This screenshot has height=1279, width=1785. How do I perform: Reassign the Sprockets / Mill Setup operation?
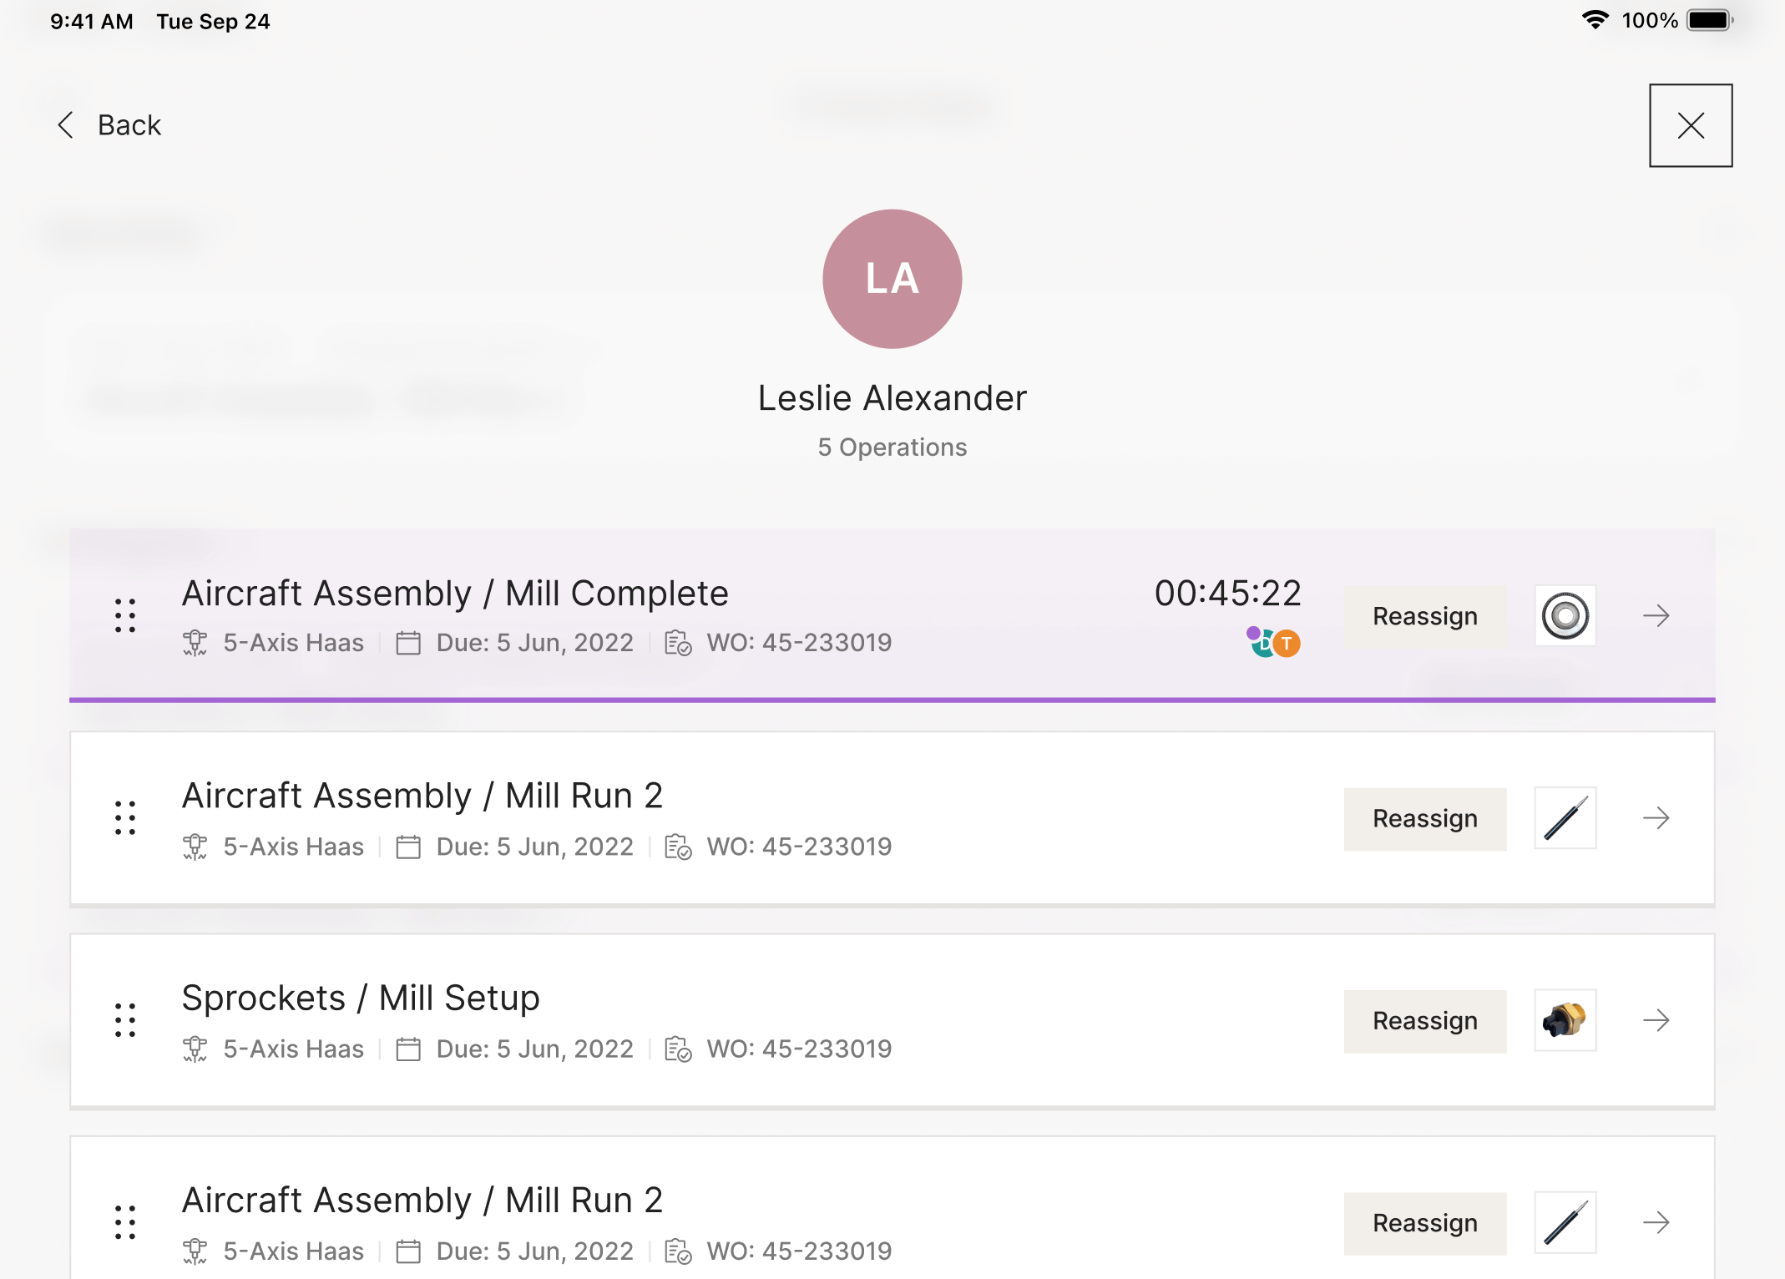[x=1424, y=1020]
